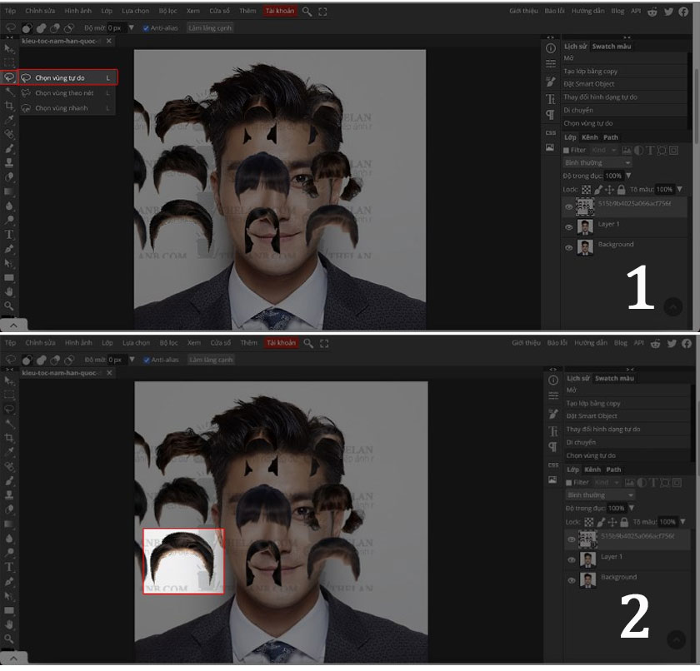Click the fullscreen icon in the bottom screenshot's menu bar
Screen dimensions: 700x671
tap(323, 343)
